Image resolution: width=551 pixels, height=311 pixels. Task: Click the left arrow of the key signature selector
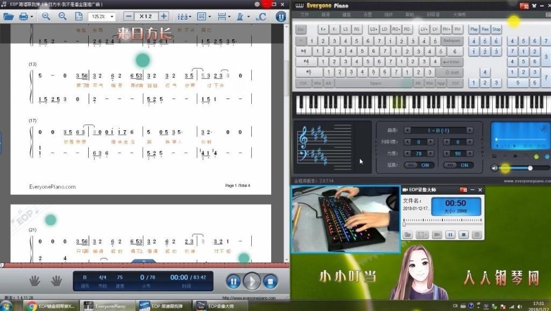tap(407, 130)
